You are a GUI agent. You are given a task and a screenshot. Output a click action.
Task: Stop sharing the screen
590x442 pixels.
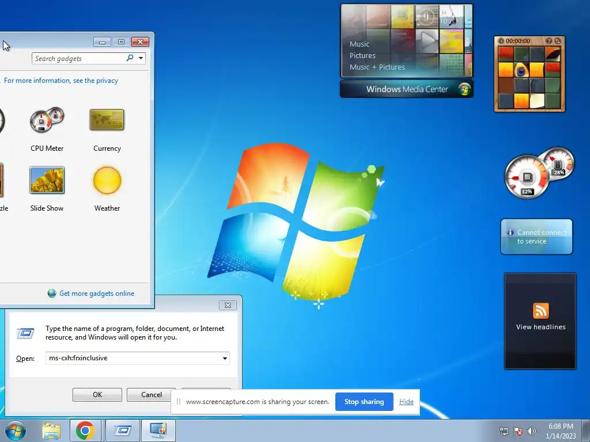click(364, 402)
